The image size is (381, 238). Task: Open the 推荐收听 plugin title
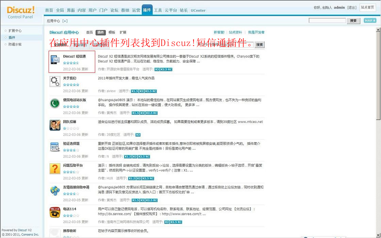tap(70, 231)
